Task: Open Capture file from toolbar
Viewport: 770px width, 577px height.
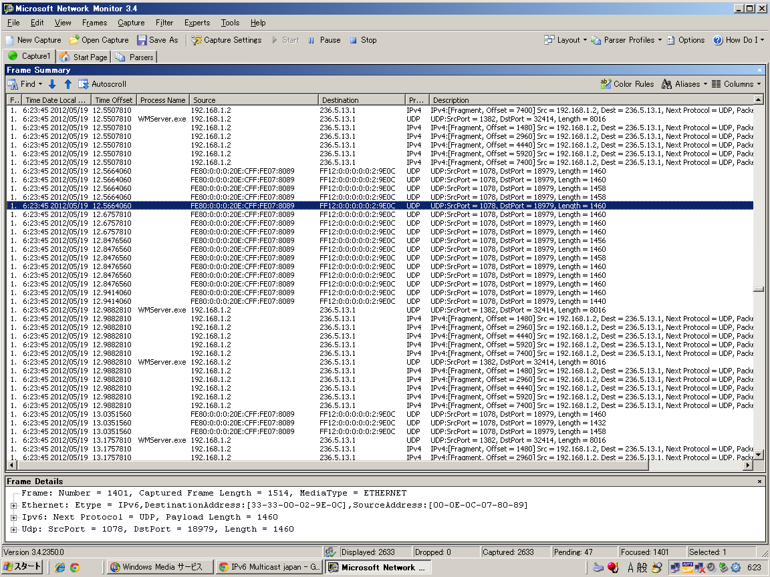Action: coord(99,40)
